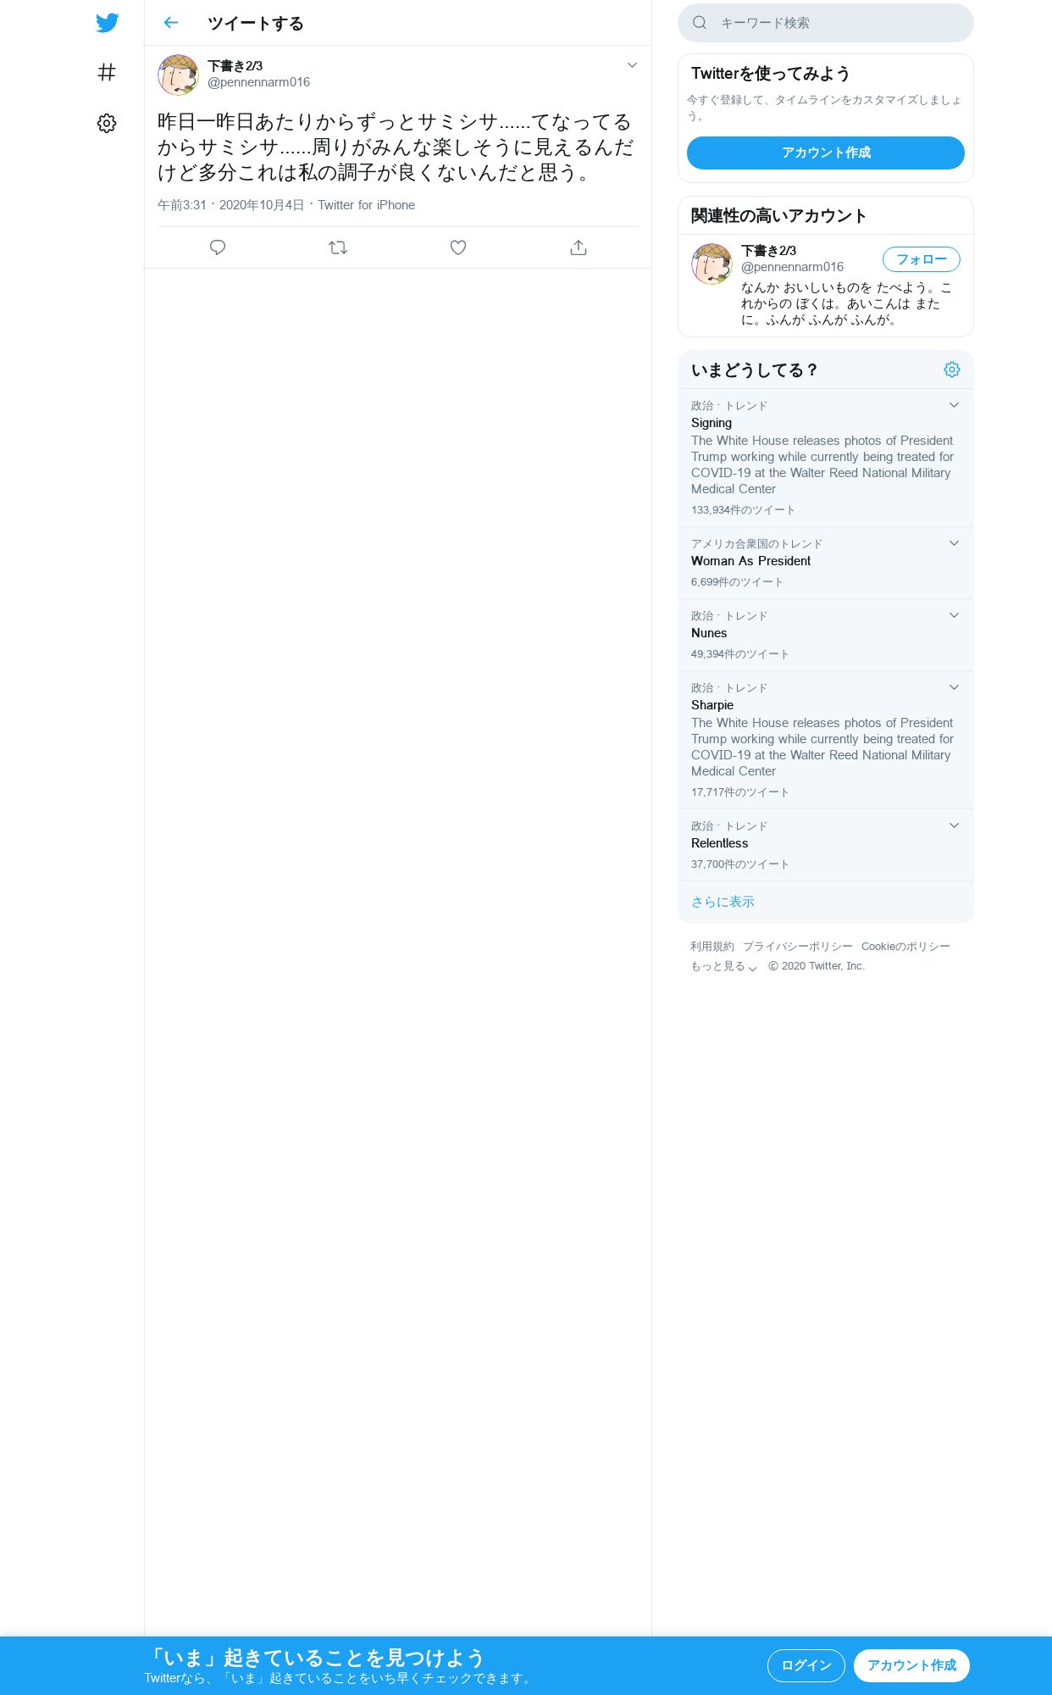1052x1695 pixels.
Task: Open the chevron menu for the Woman As President trend
Action: (x=954, y=543)
